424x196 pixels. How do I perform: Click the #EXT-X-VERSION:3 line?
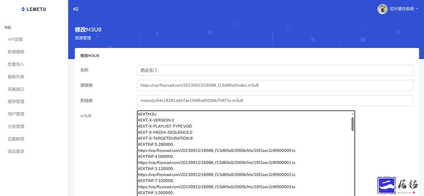156,120
